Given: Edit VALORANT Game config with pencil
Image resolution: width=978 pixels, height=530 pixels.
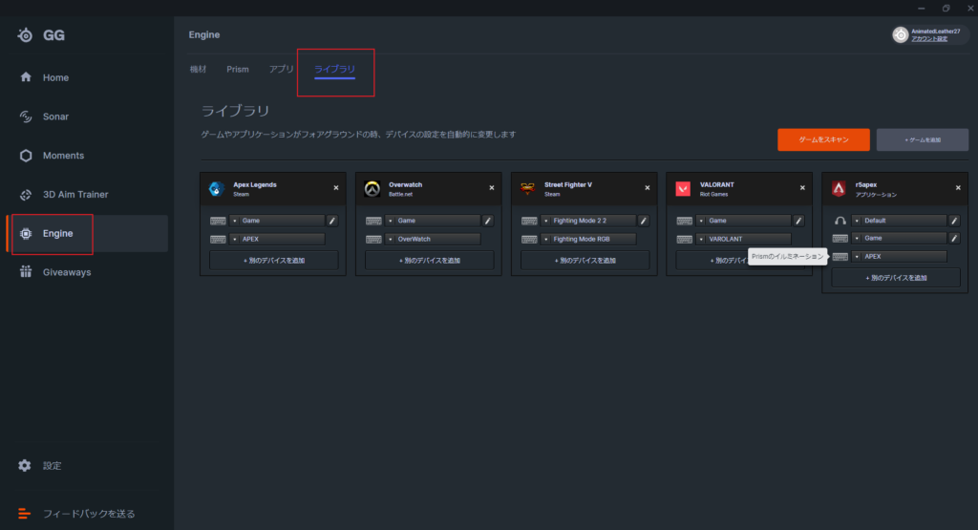Looking at the screenshot, I should coord(798,221).
